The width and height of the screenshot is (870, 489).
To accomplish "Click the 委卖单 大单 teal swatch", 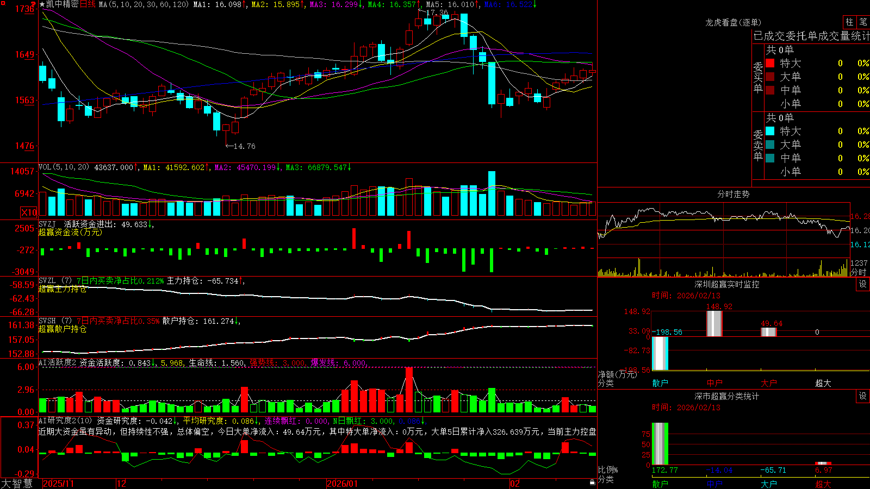I will coord(770,145).
